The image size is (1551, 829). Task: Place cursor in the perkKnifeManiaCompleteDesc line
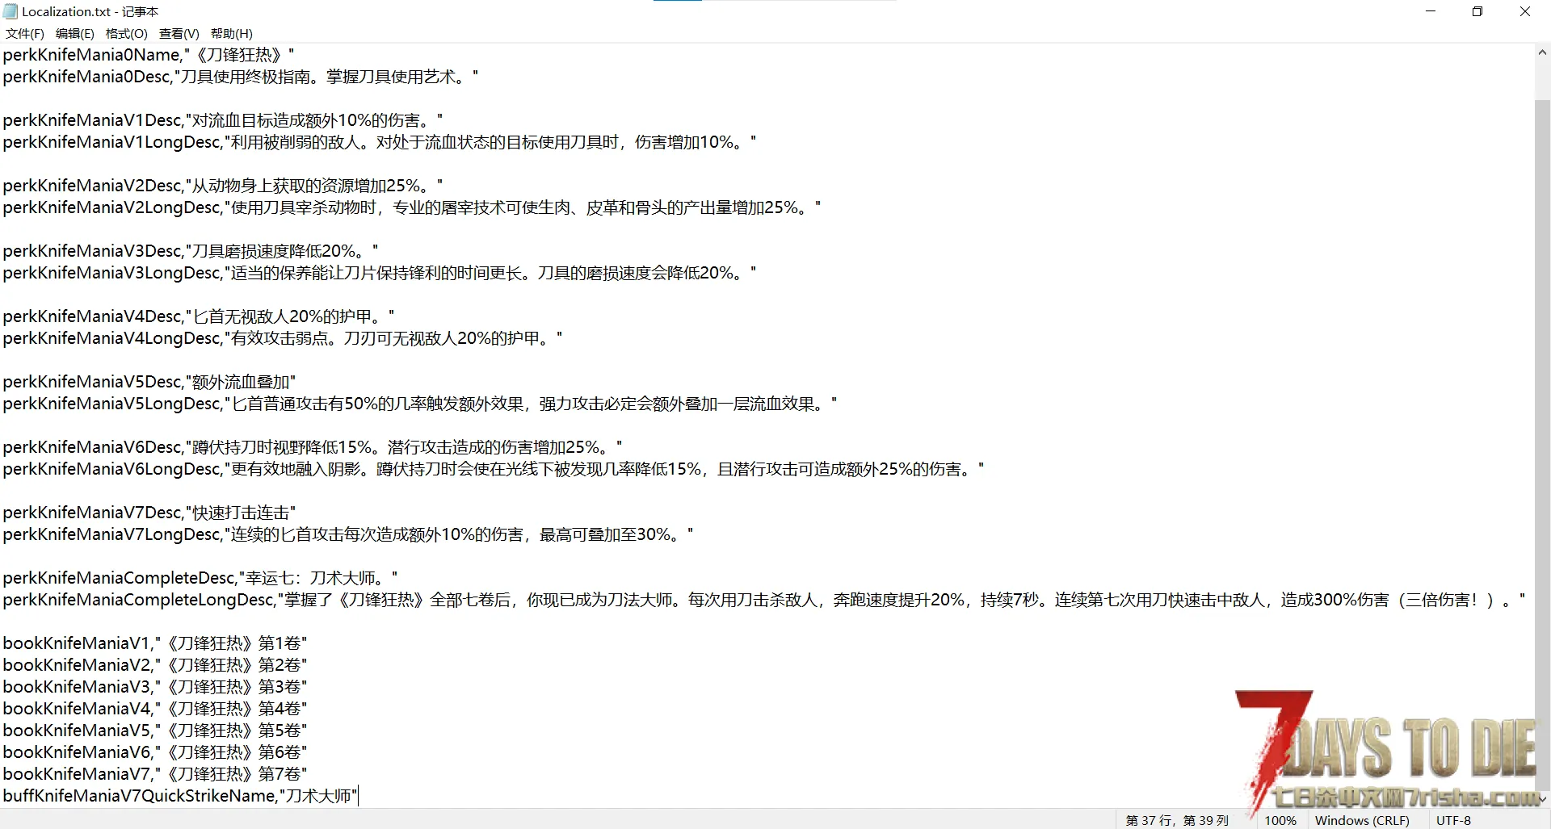tap(198, 578)
